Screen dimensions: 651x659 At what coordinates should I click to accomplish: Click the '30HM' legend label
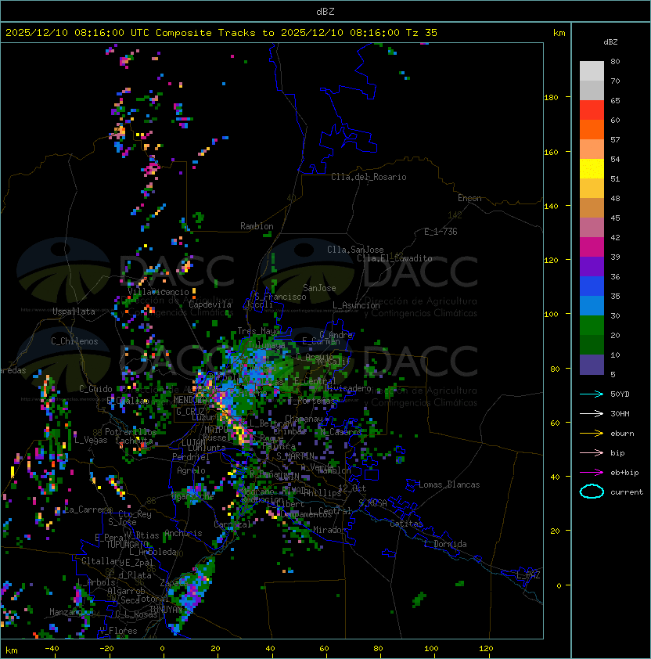click(620, 414)
